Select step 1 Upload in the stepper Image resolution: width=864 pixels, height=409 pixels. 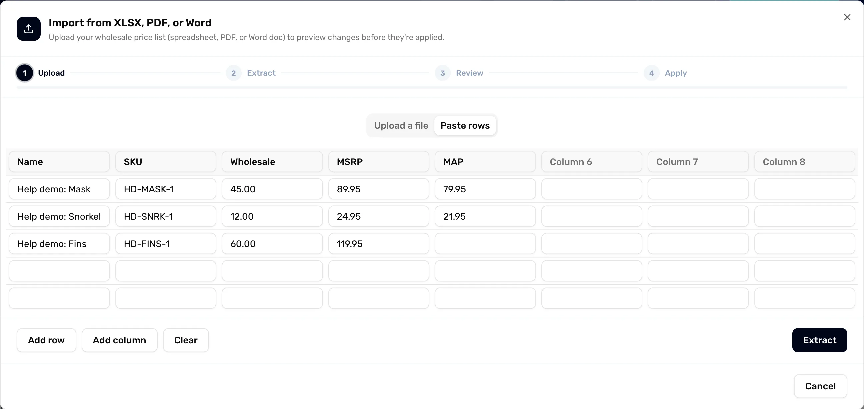tap(41, 73)
